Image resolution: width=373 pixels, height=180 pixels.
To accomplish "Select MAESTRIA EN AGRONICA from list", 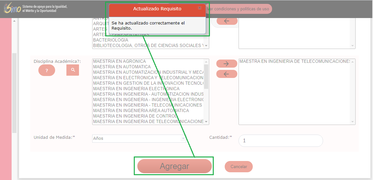I will click(x=119, y=61).
